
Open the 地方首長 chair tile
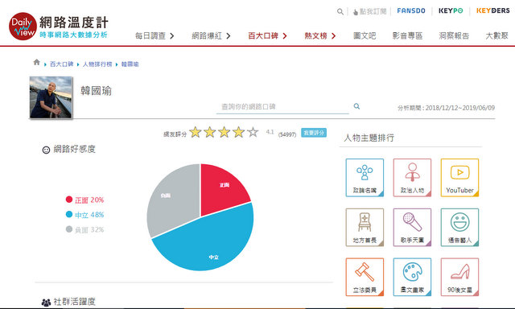365,227
